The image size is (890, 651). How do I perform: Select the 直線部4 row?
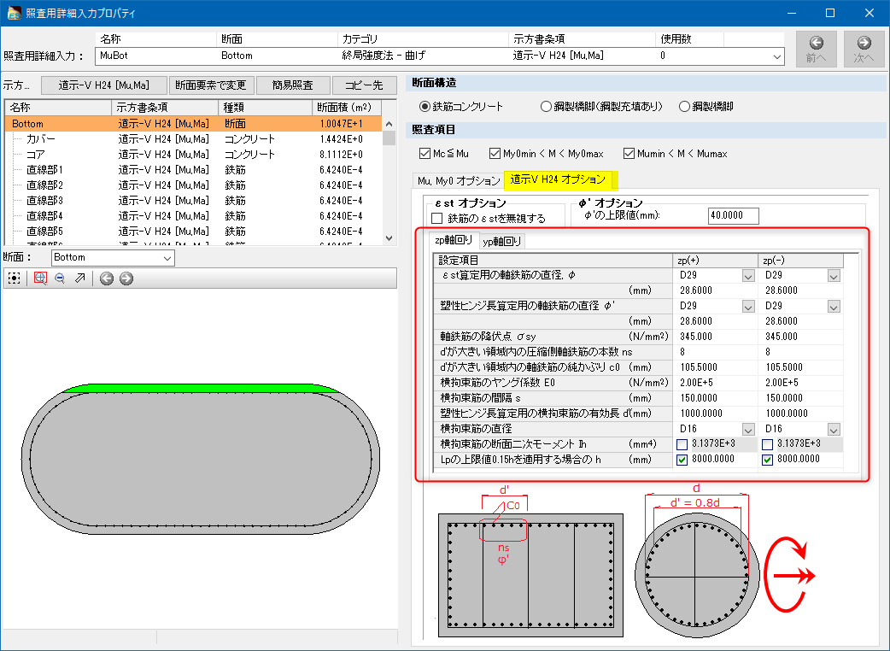pos(193,215)
